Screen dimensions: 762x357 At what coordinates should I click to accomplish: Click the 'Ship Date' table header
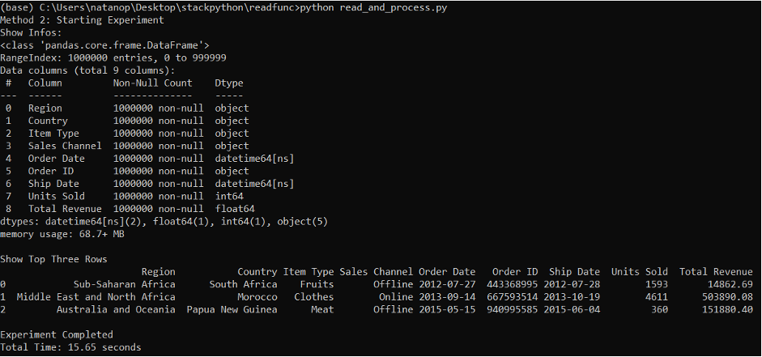[574, 272]
